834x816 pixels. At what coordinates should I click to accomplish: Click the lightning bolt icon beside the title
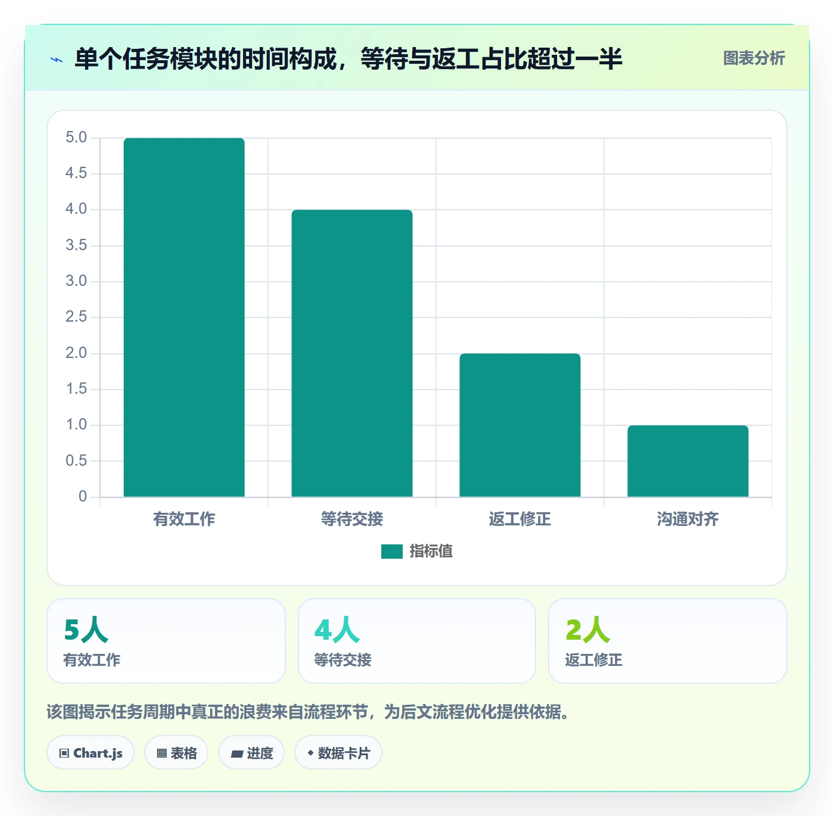(57, 60)
